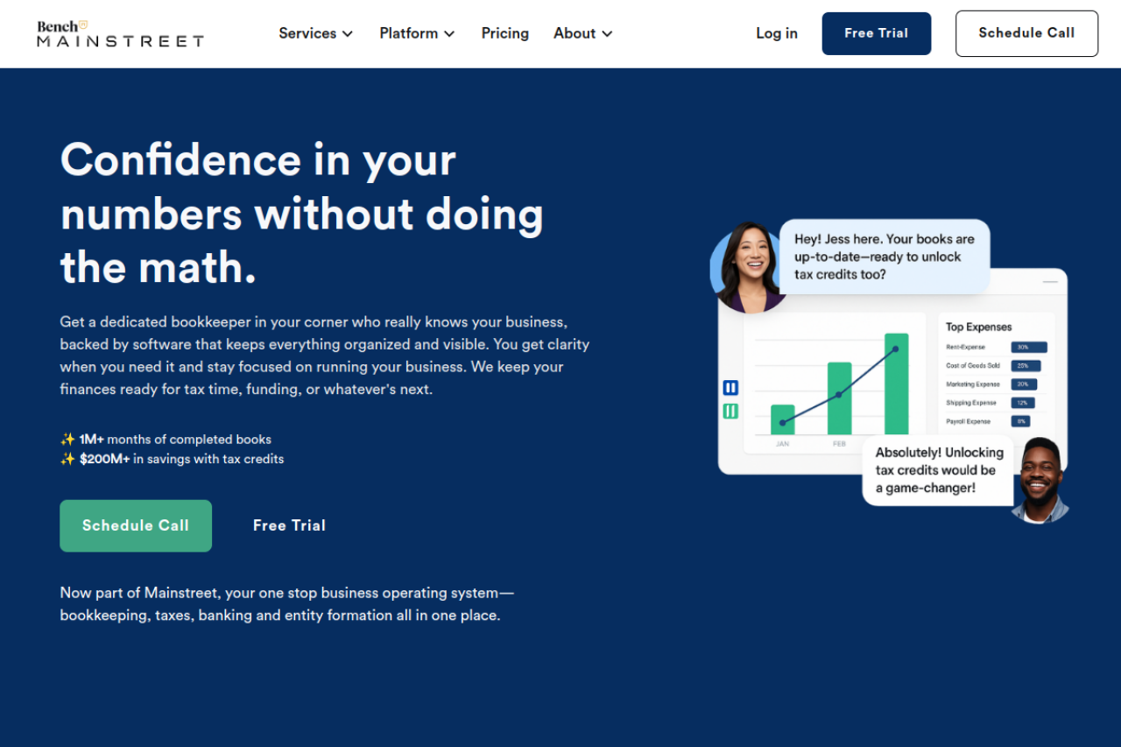
Task: Click the tallest green bar in chart
Action: [x=897, y=384]
